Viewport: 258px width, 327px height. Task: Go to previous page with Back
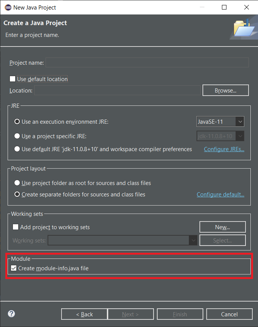tap(84, 314)
